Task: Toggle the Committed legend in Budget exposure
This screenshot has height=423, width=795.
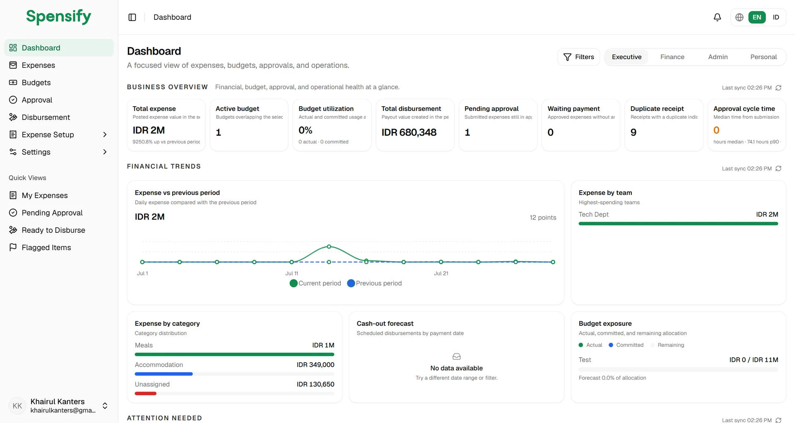Action: click(x=626, y=345)
